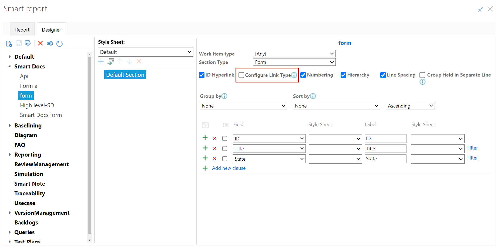Open Configure Link Type info icon

[294, 75]
